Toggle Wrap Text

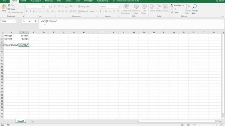(84, 7)
